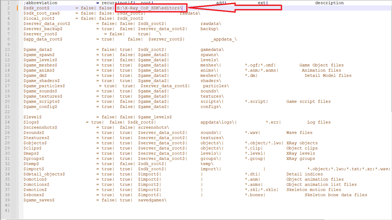392x220 pixels.
Task: Click the $omotion$ abbreviation on line 35
Action: coord(35,179)
